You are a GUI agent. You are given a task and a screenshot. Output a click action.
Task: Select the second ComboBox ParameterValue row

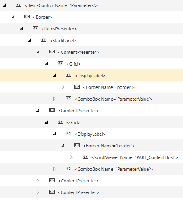click(91, 169)
